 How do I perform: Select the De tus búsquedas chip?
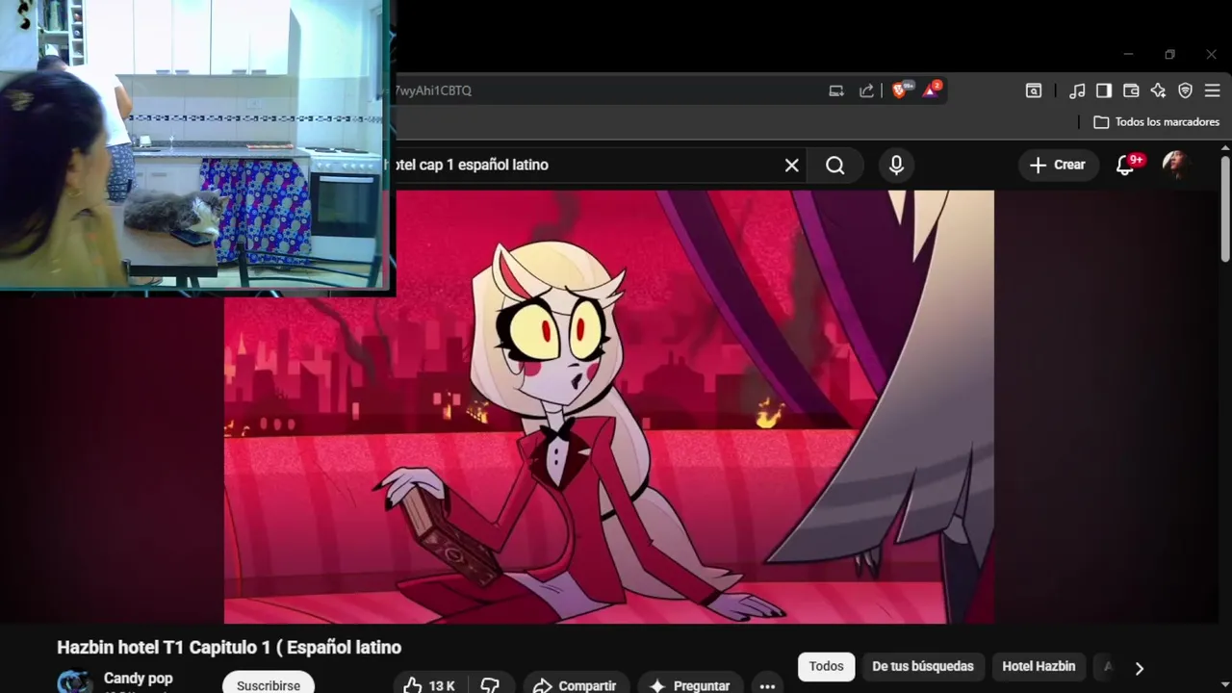pyautogui.click(x=923, y=666)
